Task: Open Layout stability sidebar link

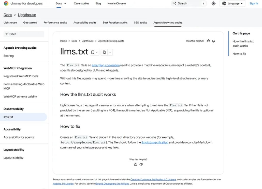Action: point(13,158)
